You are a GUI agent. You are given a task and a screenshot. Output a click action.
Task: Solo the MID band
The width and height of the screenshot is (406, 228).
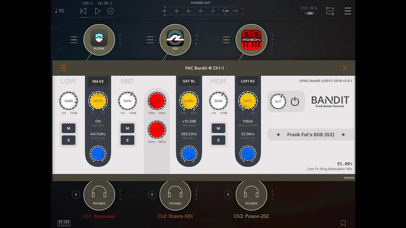128,140
